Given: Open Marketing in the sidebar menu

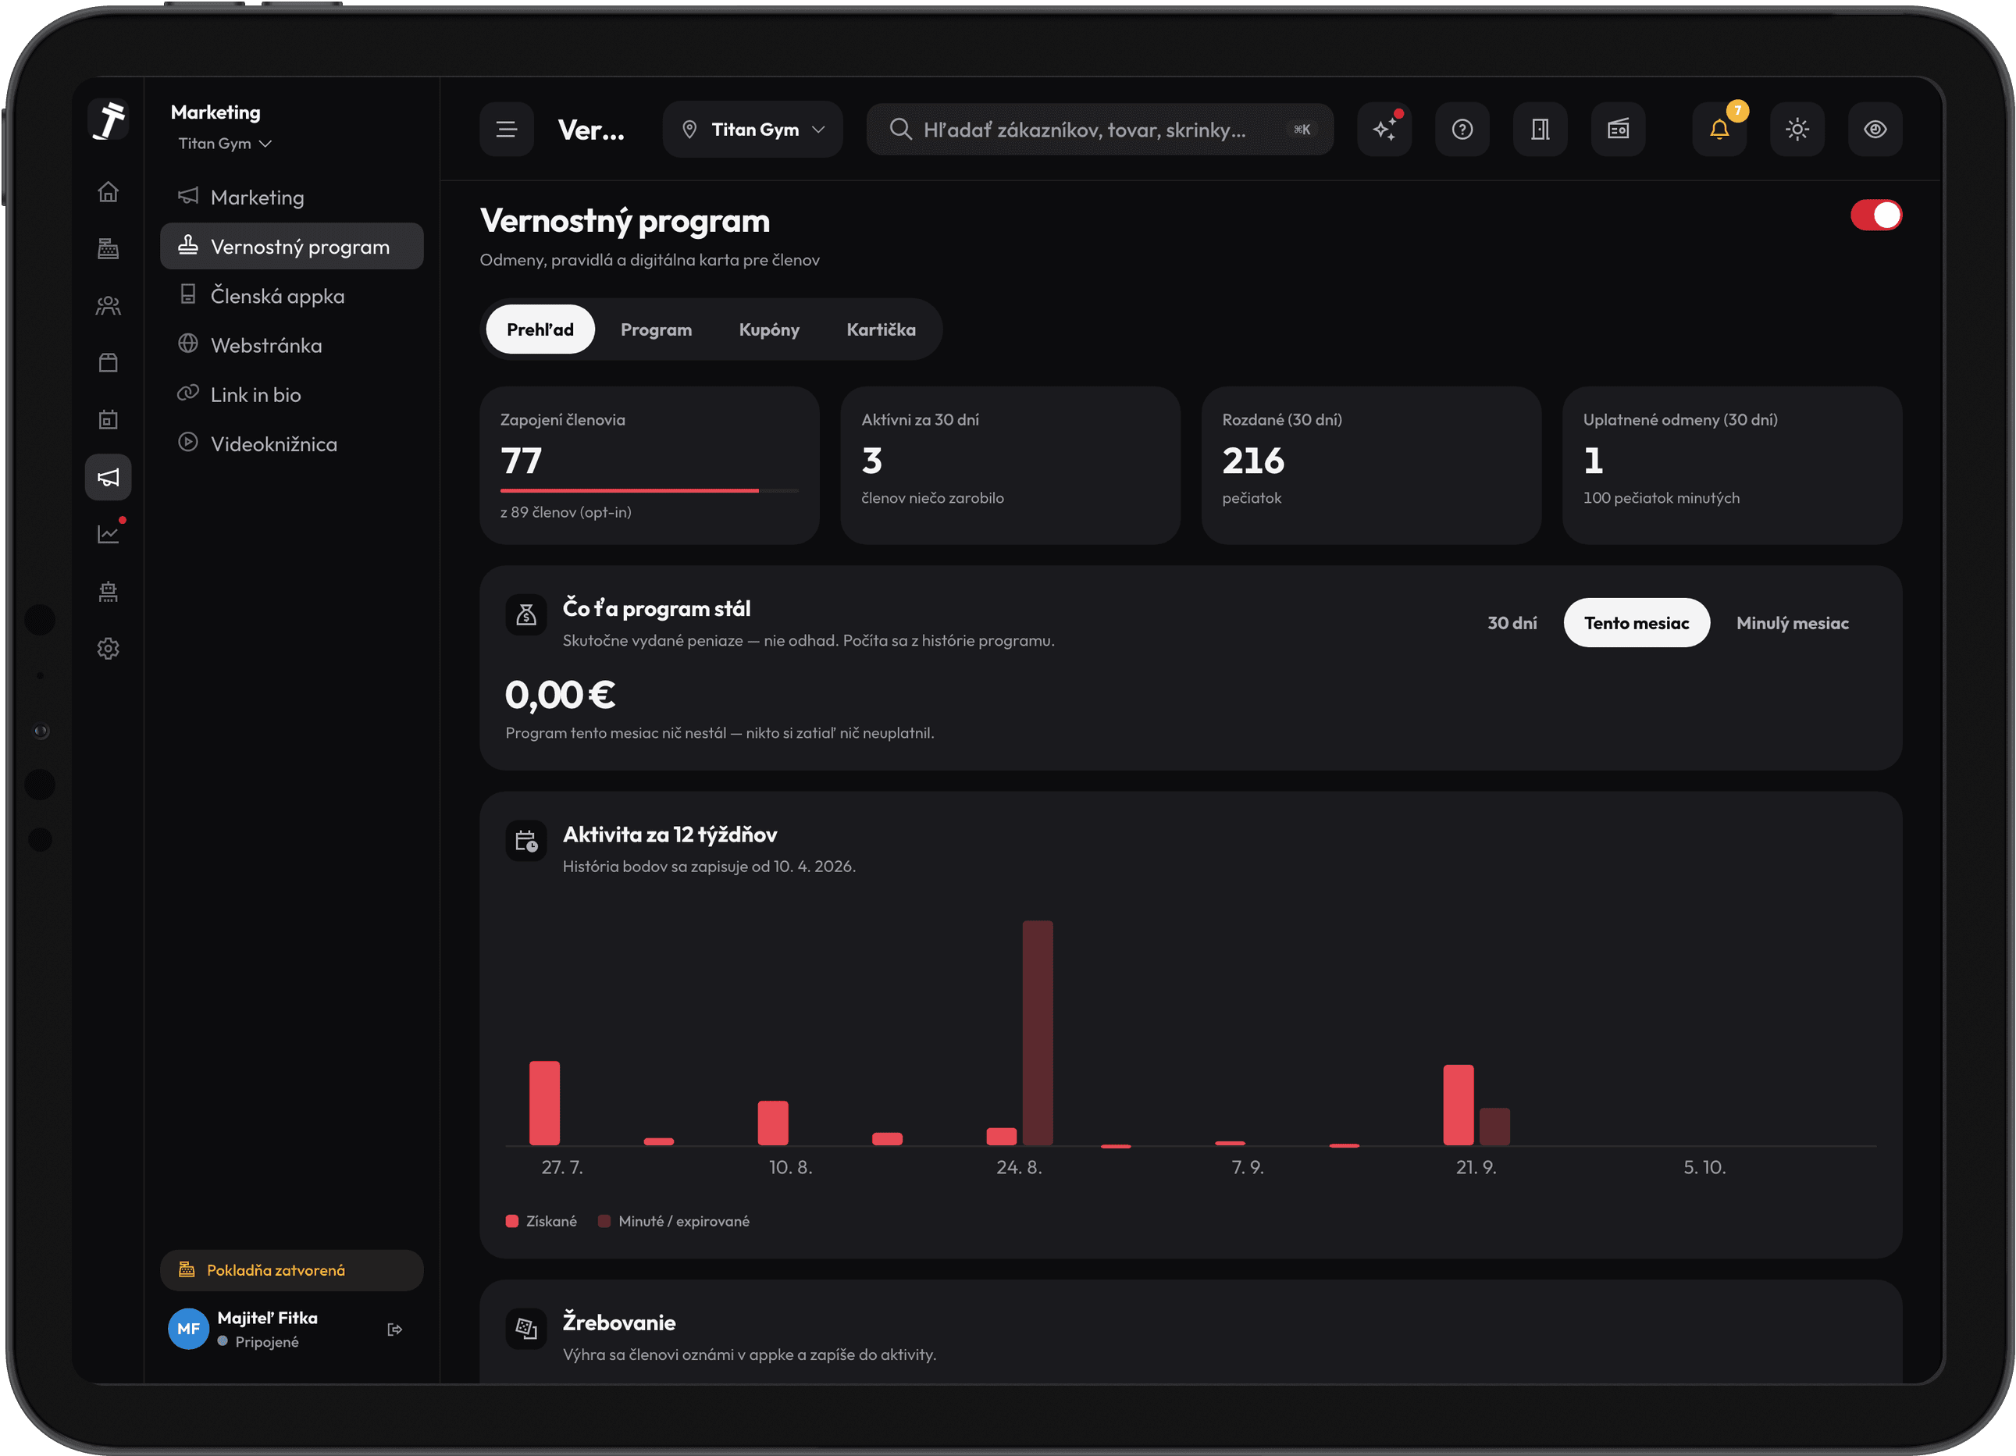Looking at the screenshot, I should (x=291, y=198).
